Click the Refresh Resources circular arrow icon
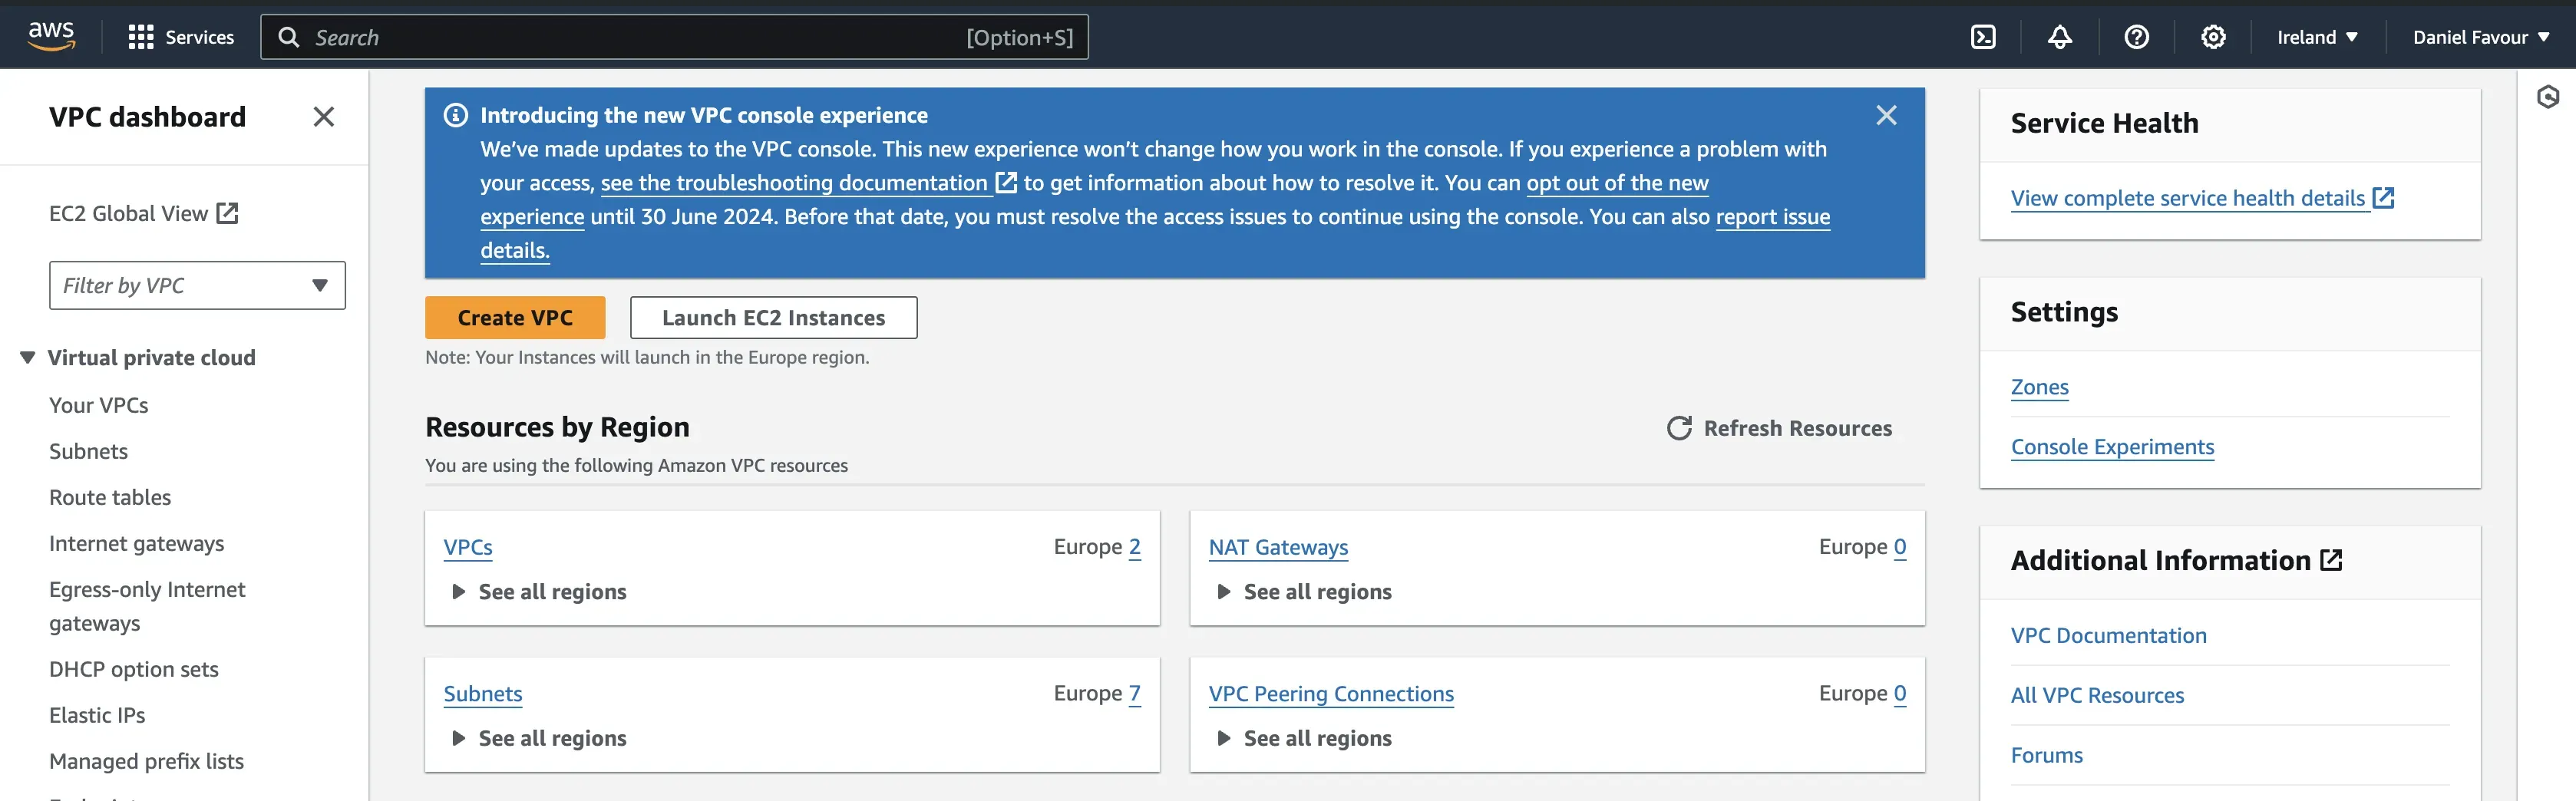Image resolution: width=2576 pixels, height=801 pixels. [x=1679, y=428]
